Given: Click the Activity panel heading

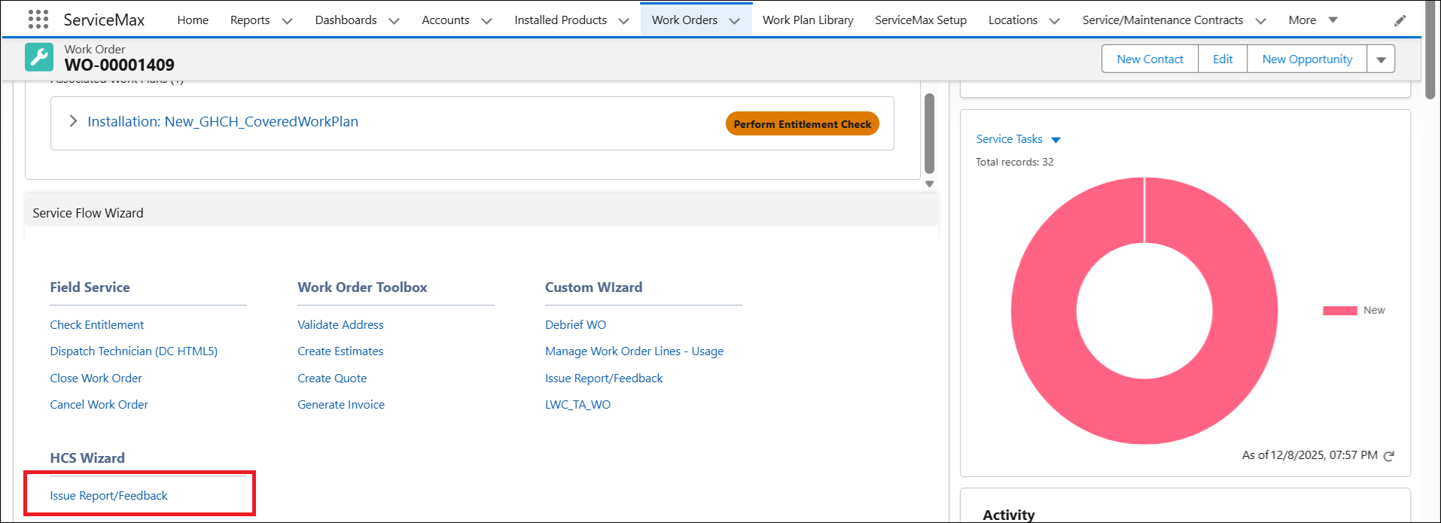Looking at the screenshot, I should click(x=1008, y=515).
